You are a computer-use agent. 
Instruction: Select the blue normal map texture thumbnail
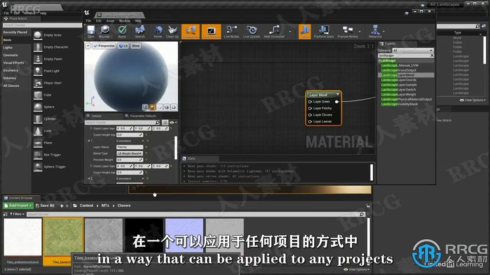[x=185, y=237]
